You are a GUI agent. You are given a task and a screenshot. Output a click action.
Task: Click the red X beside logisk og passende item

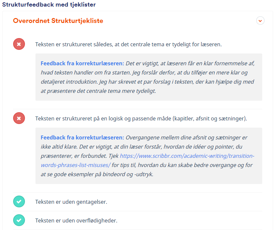(19, 118)
